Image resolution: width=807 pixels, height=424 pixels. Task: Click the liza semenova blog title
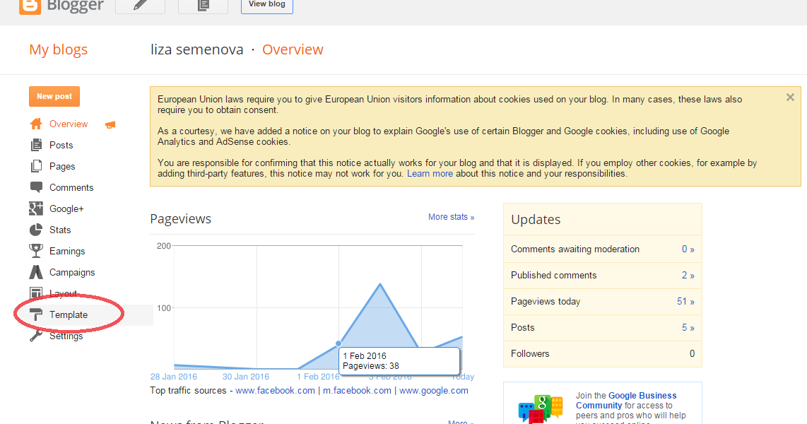(x=196, y=49)
